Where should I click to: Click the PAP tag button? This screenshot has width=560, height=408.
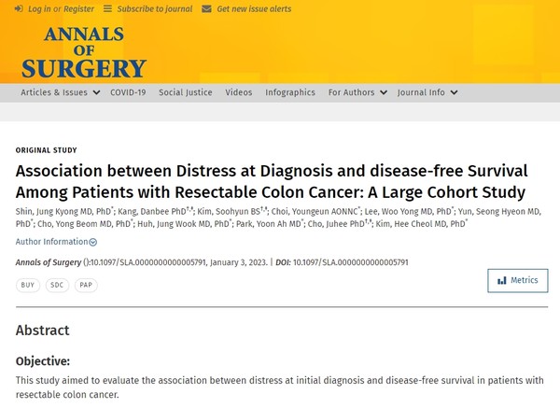pyautogui.click(x=86, y=285)
